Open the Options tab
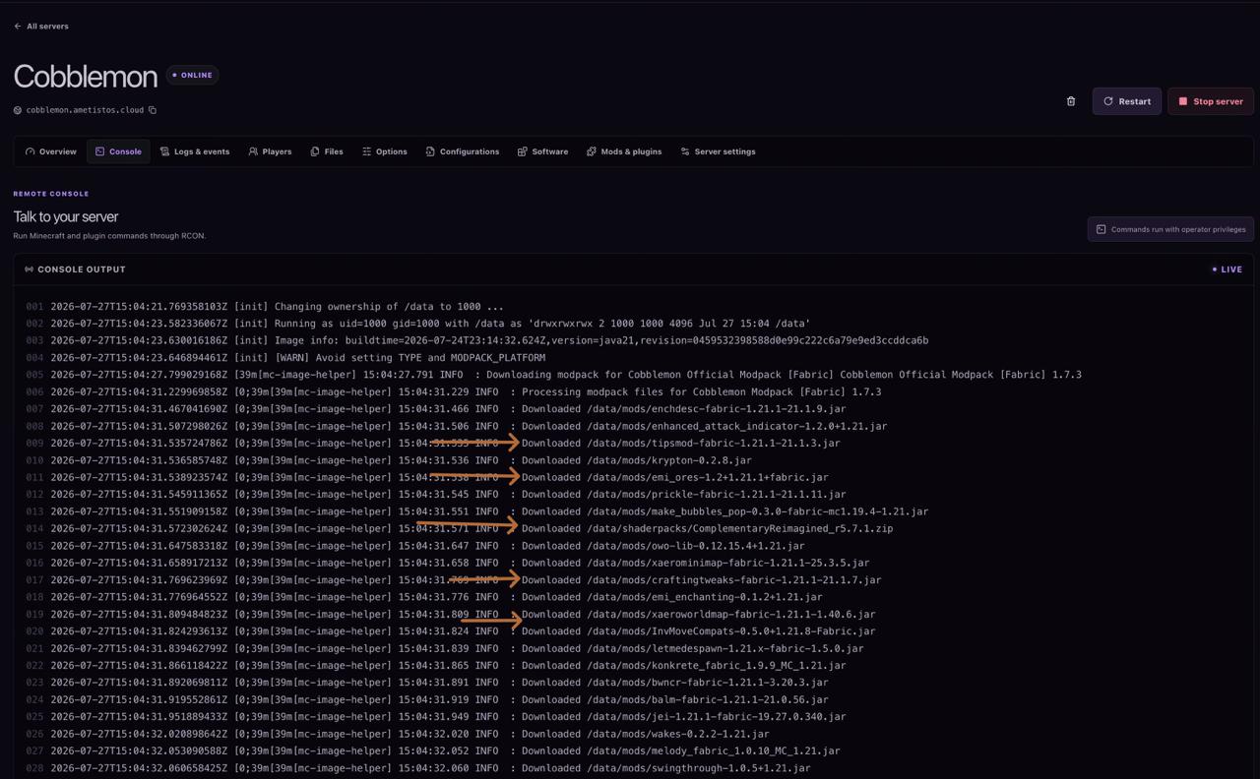1260x779 pixels. [x=384, y=151]
